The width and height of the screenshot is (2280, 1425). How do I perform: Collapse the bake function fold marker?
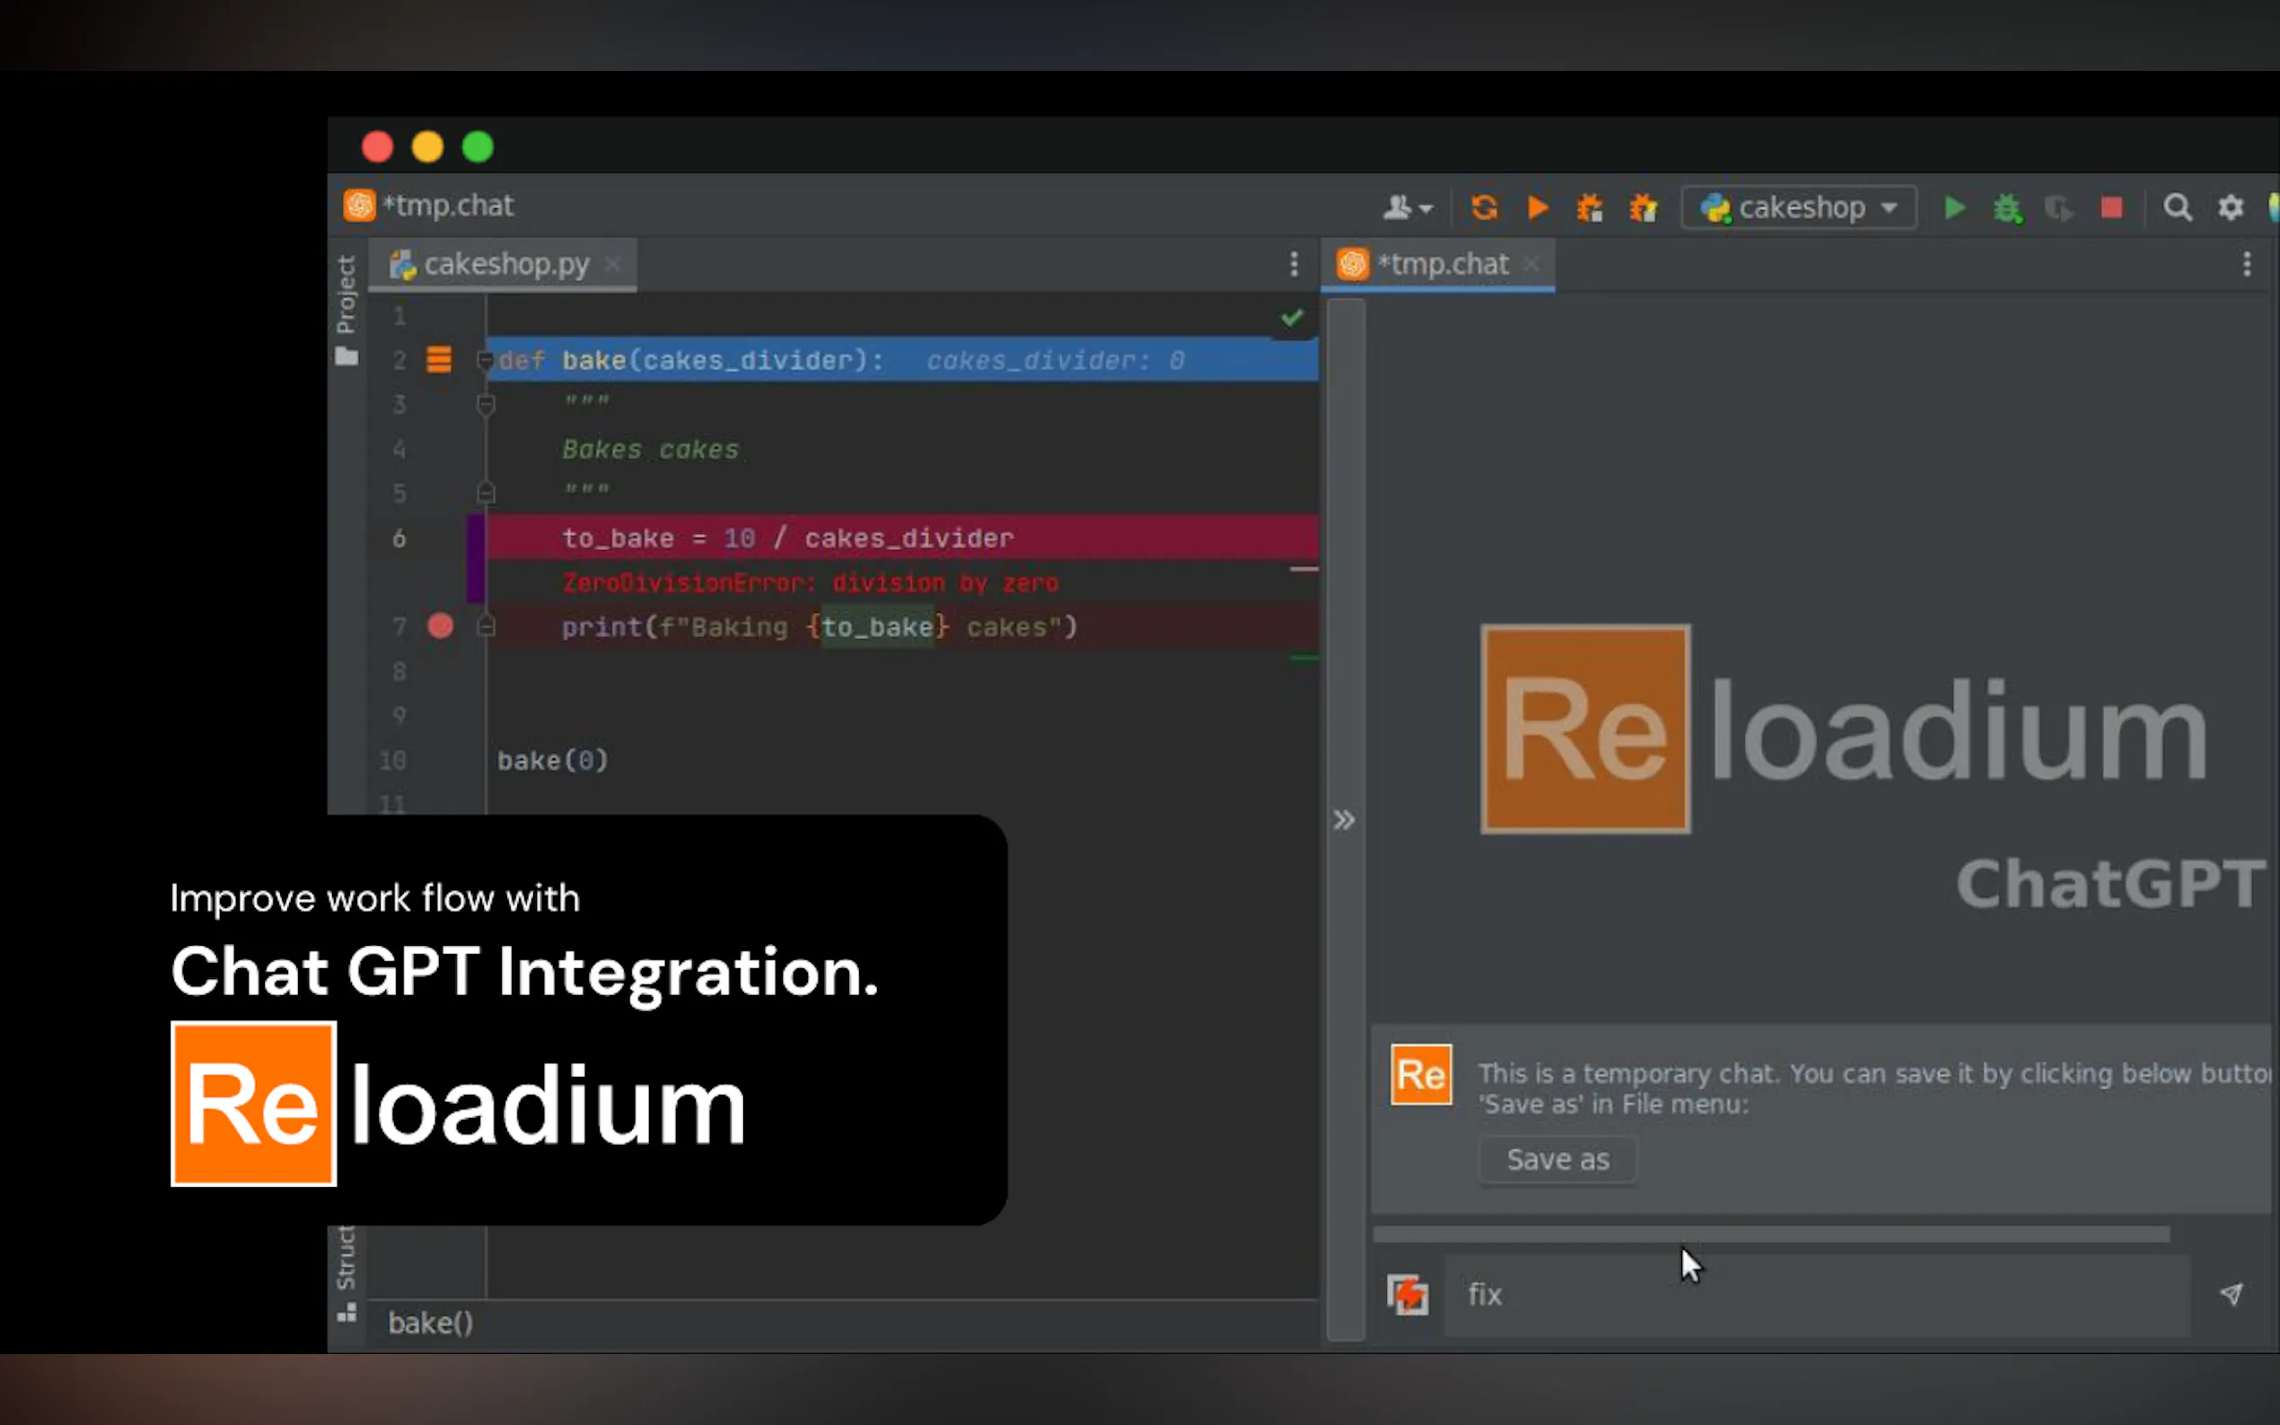(486, 360)
